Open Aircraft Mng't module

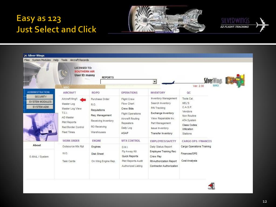(70, 99)
